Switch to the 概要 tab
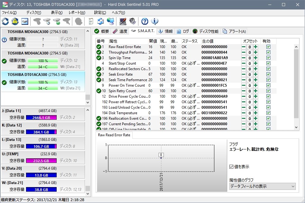The image size is (305, 203). (102, 31)
